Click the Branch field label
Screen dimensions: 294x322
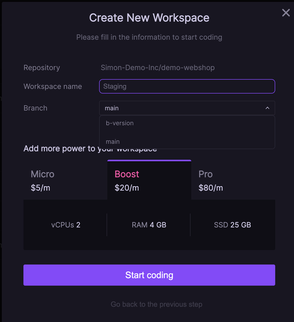(35, 108)
